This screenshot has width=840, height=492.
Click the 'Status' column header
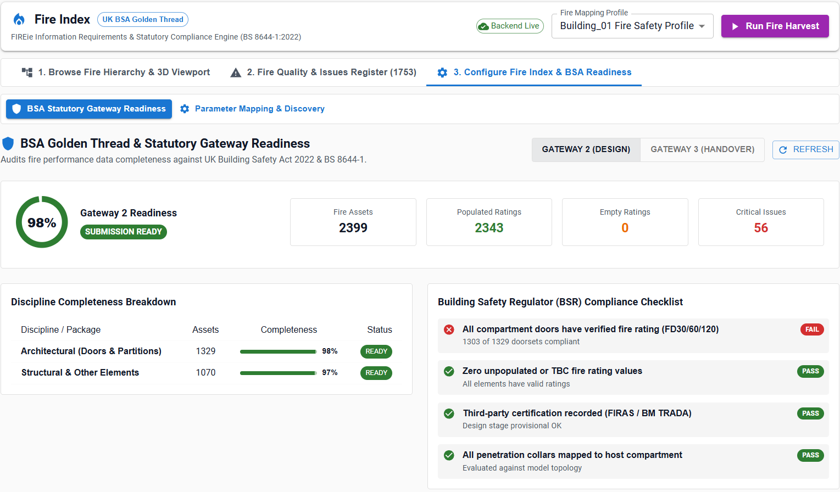380,330
